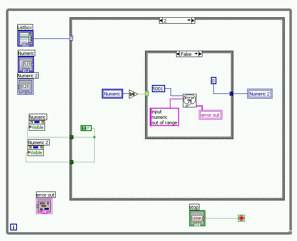Select the Listbox label text

pos(25,27)
